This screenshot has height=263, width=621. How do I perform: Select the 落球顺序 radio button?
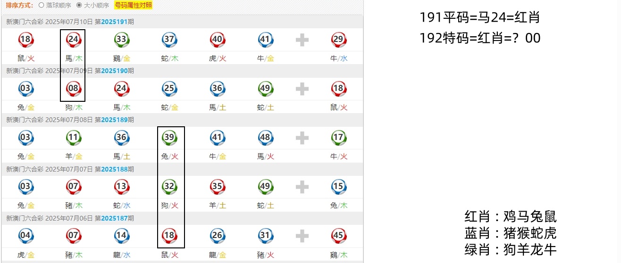[x=41, y=6]
